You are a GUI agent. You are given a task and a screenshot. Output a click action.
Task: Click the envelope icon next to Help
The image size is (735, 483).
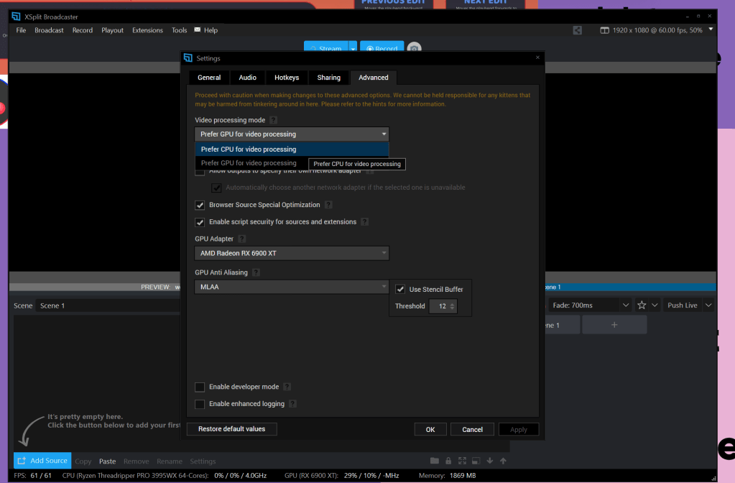(x=198, y=29)
